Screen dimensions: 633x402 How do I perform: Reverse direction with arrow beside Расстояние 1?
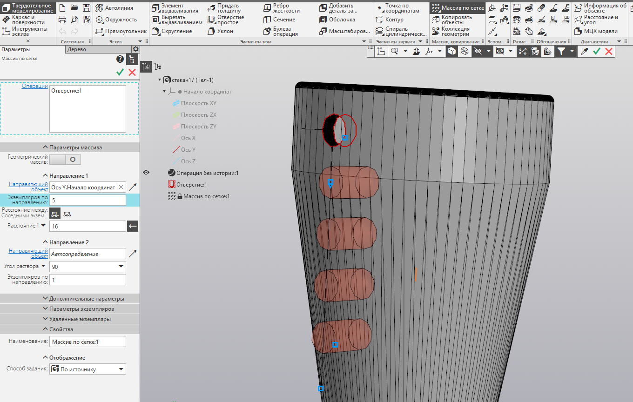click(x=133, y=226)
